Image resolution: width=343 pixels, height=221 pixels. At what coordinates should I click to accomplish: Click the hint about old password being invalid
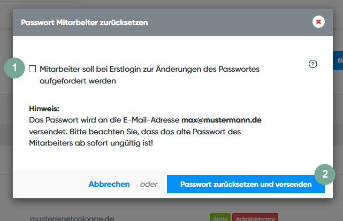tap(91, 143)
